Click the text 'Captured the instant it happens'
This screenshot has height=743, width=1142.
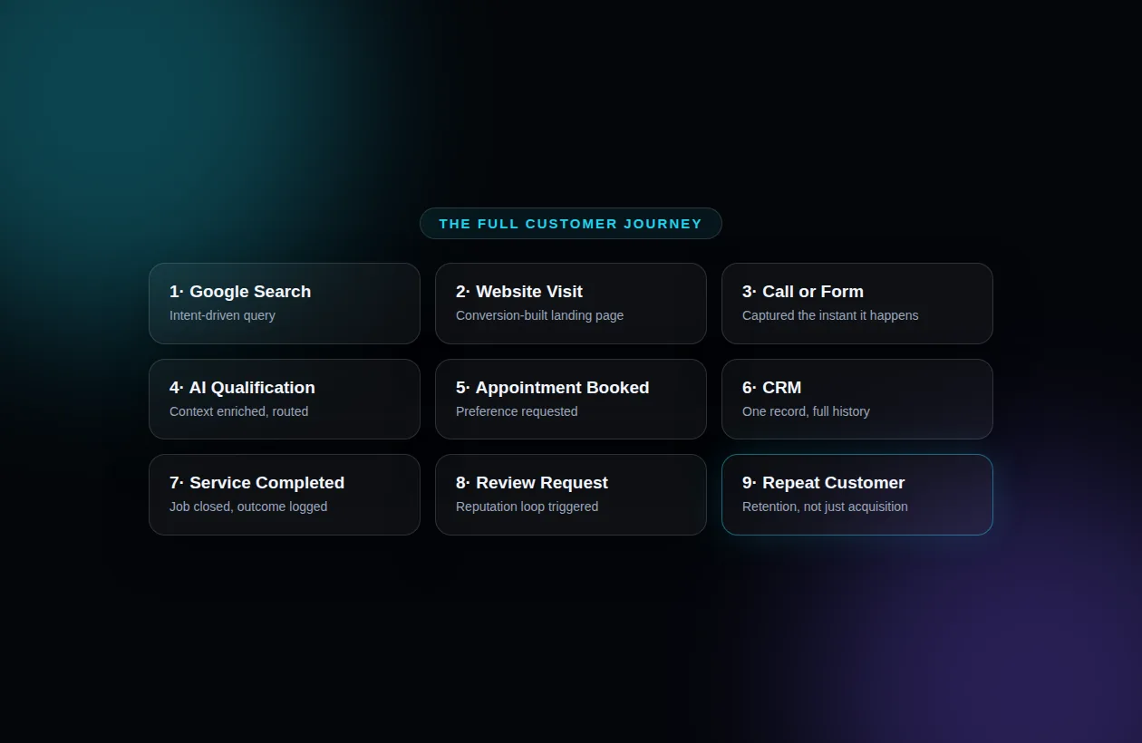click(x=830, y=315)
